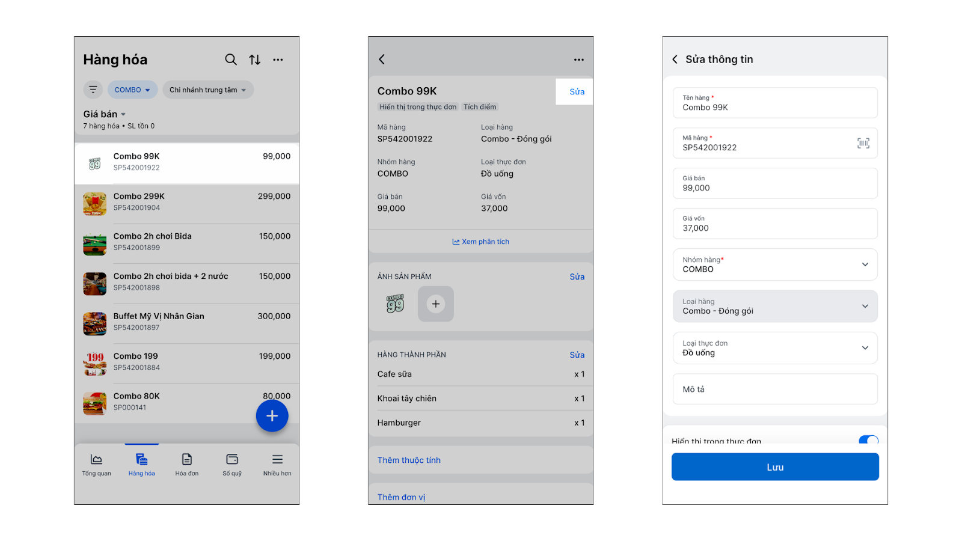Expand the COMBO category filter dropdown

tap(133, 90)
